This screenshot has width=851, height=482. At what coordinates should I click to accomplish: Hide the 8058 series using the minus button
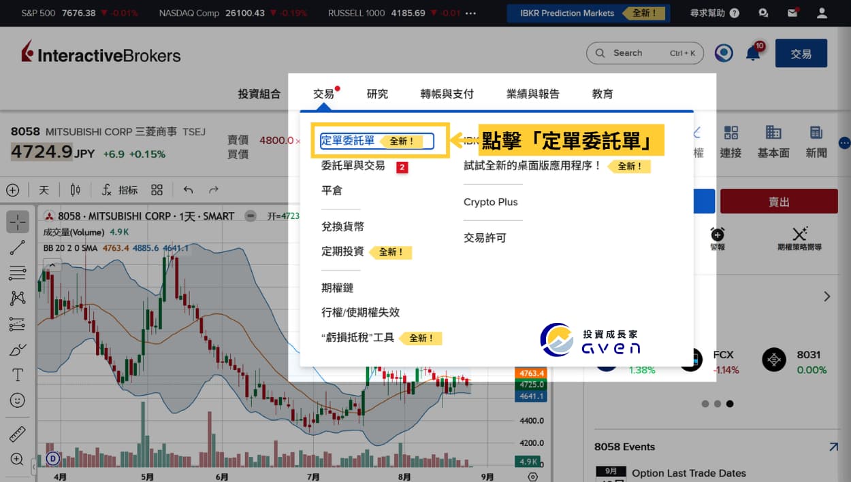tap(251, 216)
